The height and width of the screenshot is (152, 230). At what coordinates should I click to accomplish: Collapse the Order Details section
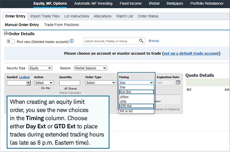pyautogui.click(x=6, y=34)
